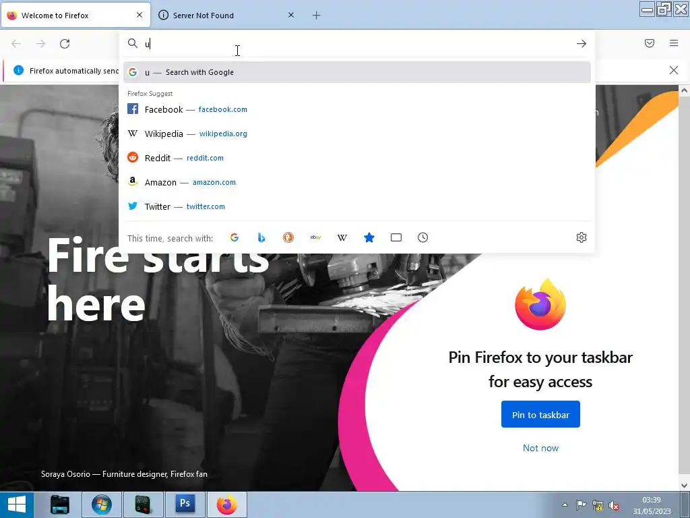The width and height of the screenshot is (690, 518).
Task: Click the Not now link
Action: tap(540, 448)
